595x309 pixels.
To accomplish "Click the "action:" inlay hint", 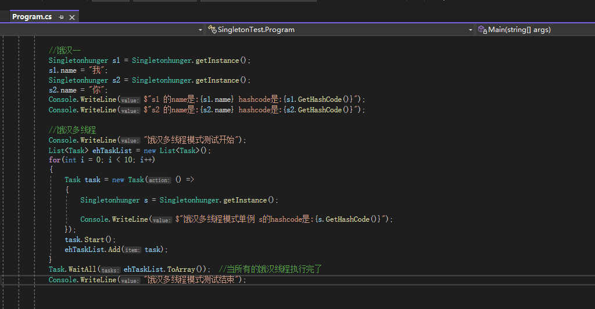I will coord(159,180).
